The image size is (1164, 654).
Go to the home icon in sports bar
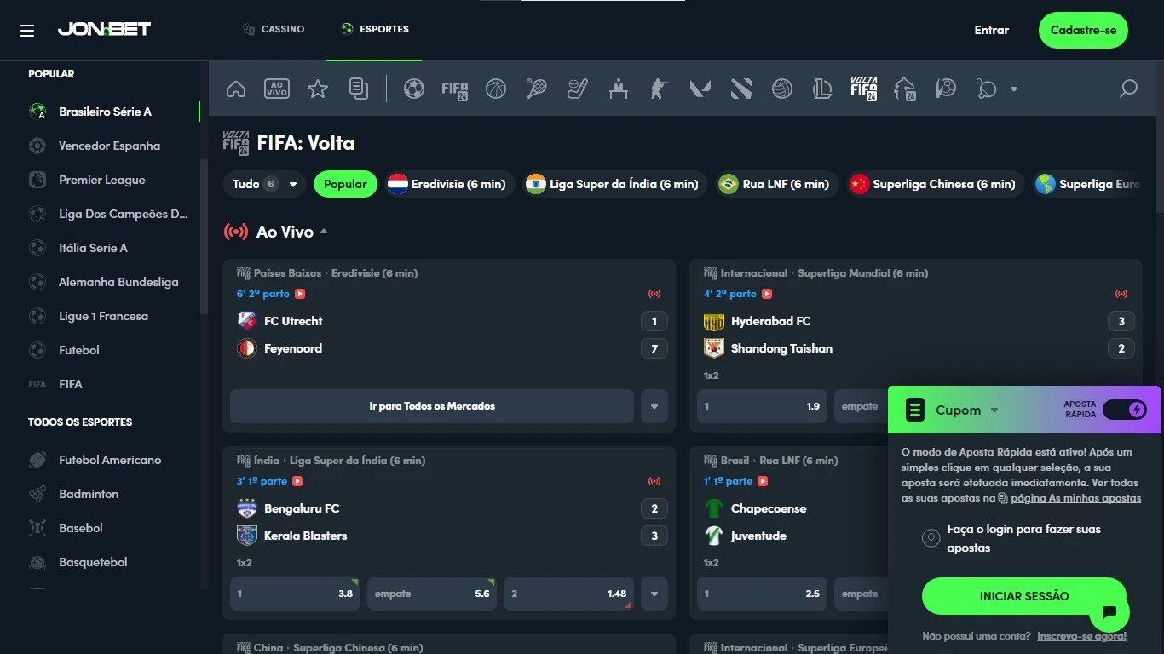point(236,89)
